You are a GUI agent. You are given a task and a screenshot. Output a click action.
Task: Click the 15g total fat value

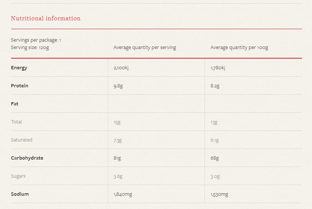point(117,122)
